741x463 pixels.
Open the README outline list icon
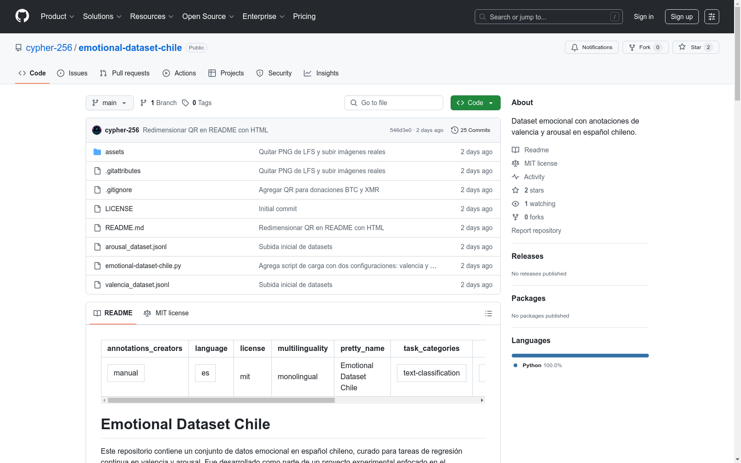coord(489,313)
